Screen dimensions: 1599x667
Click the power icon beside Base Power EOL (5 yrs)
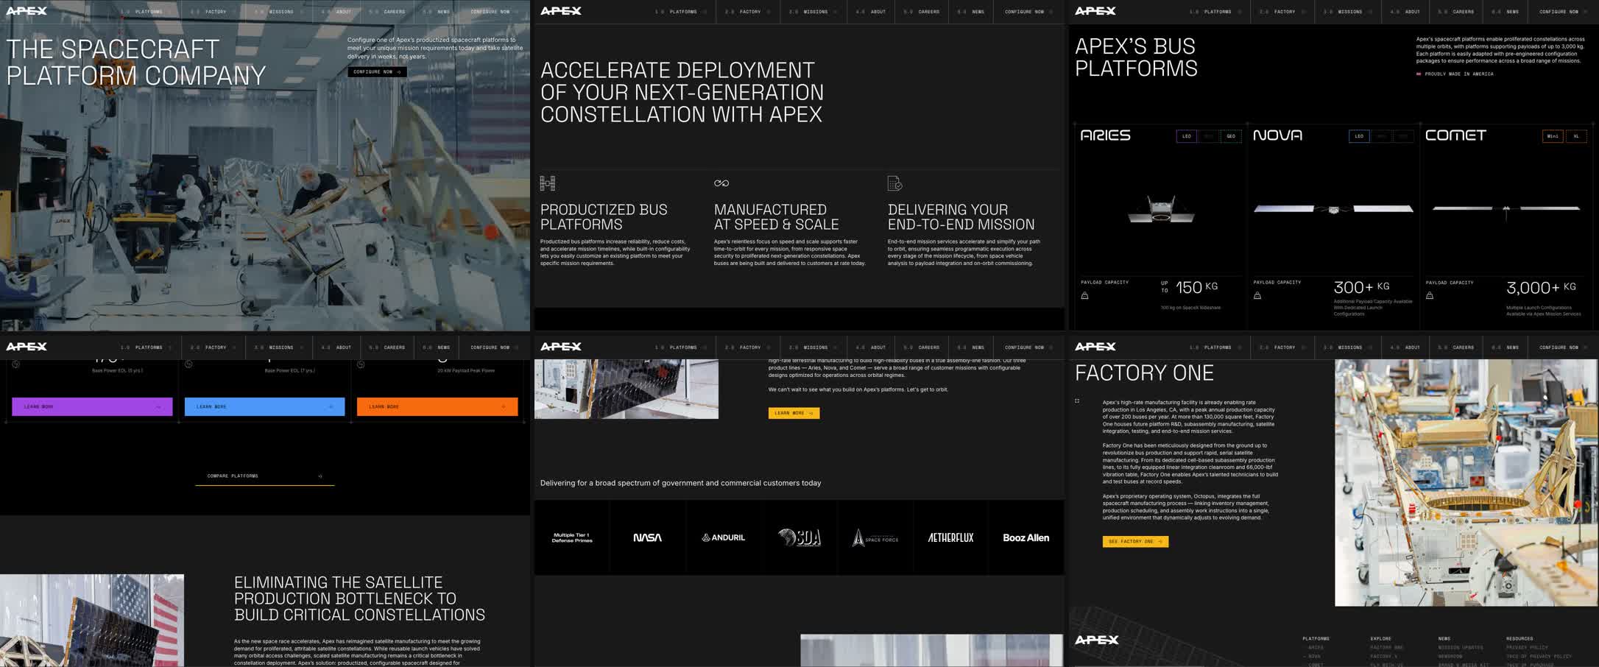(x=16, y=364)
